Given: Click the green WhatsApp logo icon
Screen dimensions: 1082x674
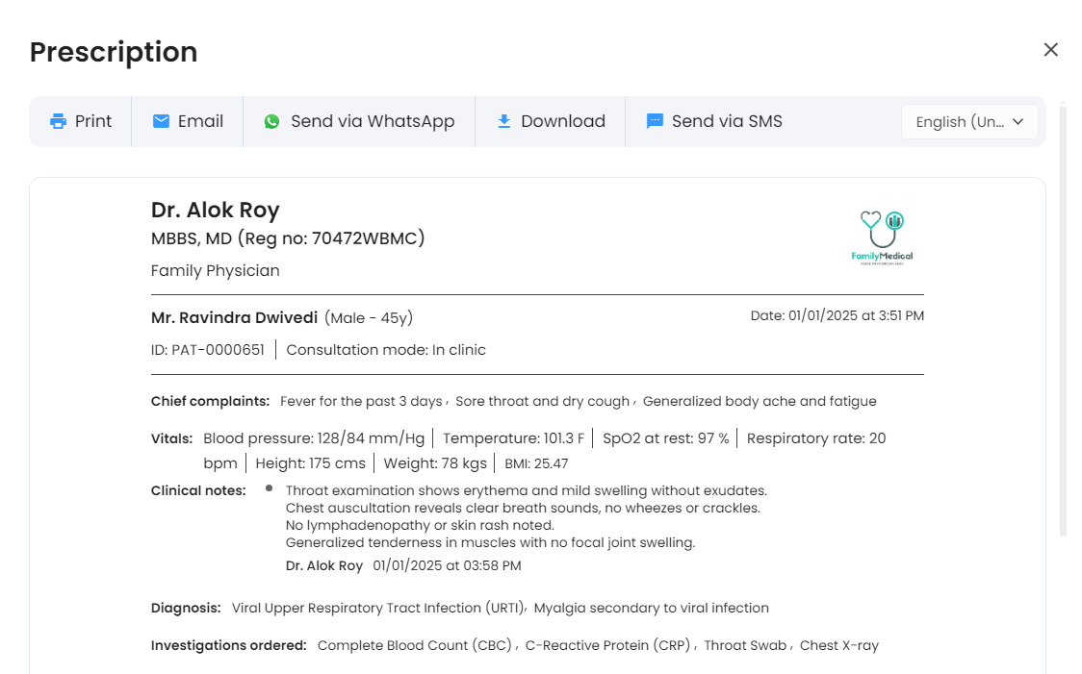Looking at the screenshot, I should tap(271, 121).
